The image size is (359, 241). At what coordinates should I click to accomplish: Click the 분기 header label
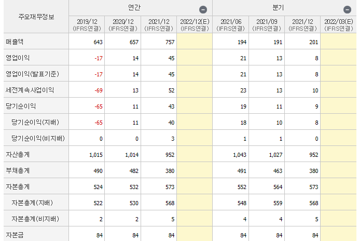coord(278,8)
